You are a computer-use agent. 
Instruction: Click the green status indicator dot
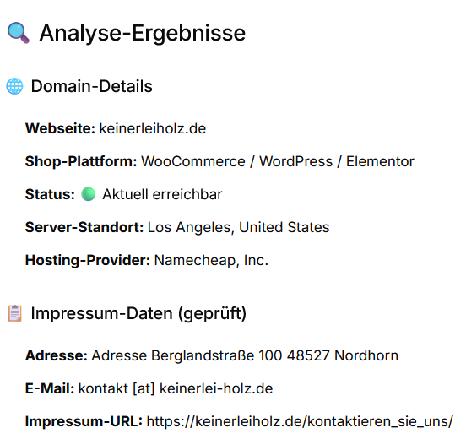(x=89, y=194)
